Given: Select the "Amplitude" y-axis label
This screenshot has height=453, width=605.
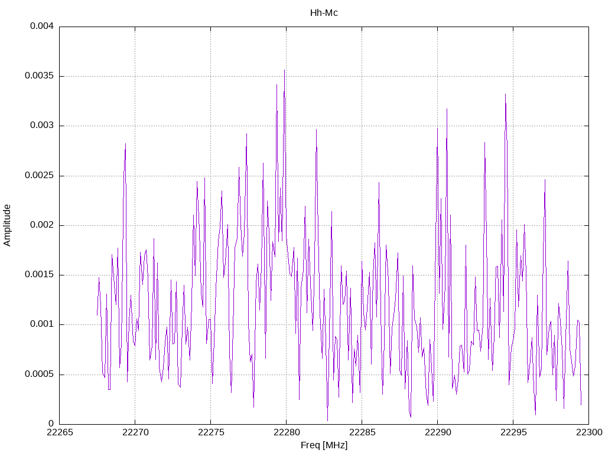Looking at the screenshot, I should (x=7, y=225).
